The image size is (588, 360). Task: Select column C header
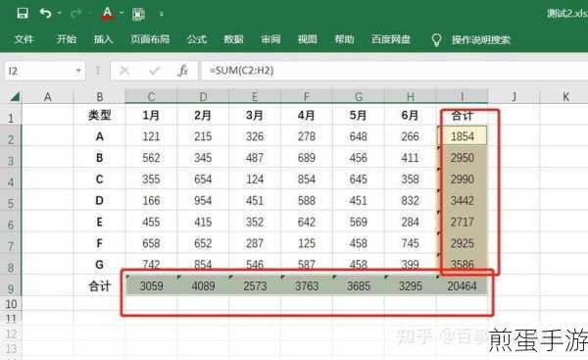click(151, 97)
